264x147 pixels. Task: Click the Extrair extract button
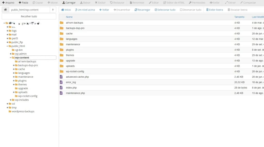(230, 3)
